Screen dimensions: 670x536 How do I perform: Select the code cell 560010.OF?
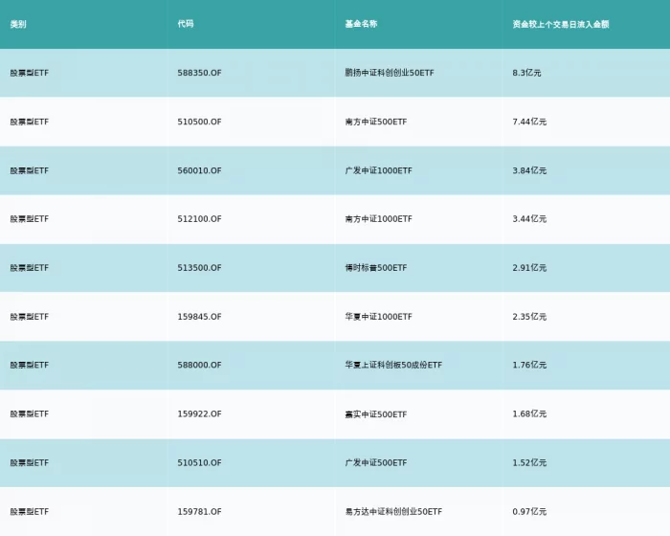coord(199,170)
